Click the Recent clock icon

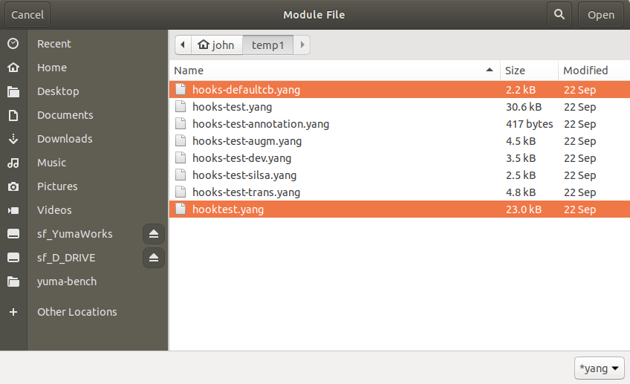point(13,43)
